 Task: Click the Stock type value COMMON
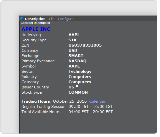click(78, 92)
